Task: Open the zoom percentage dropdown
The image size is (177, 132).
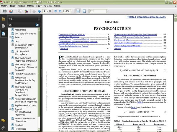Action: (71, 11)
